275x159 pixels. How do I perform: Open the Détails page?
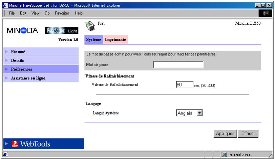click(x=41, y=60)
